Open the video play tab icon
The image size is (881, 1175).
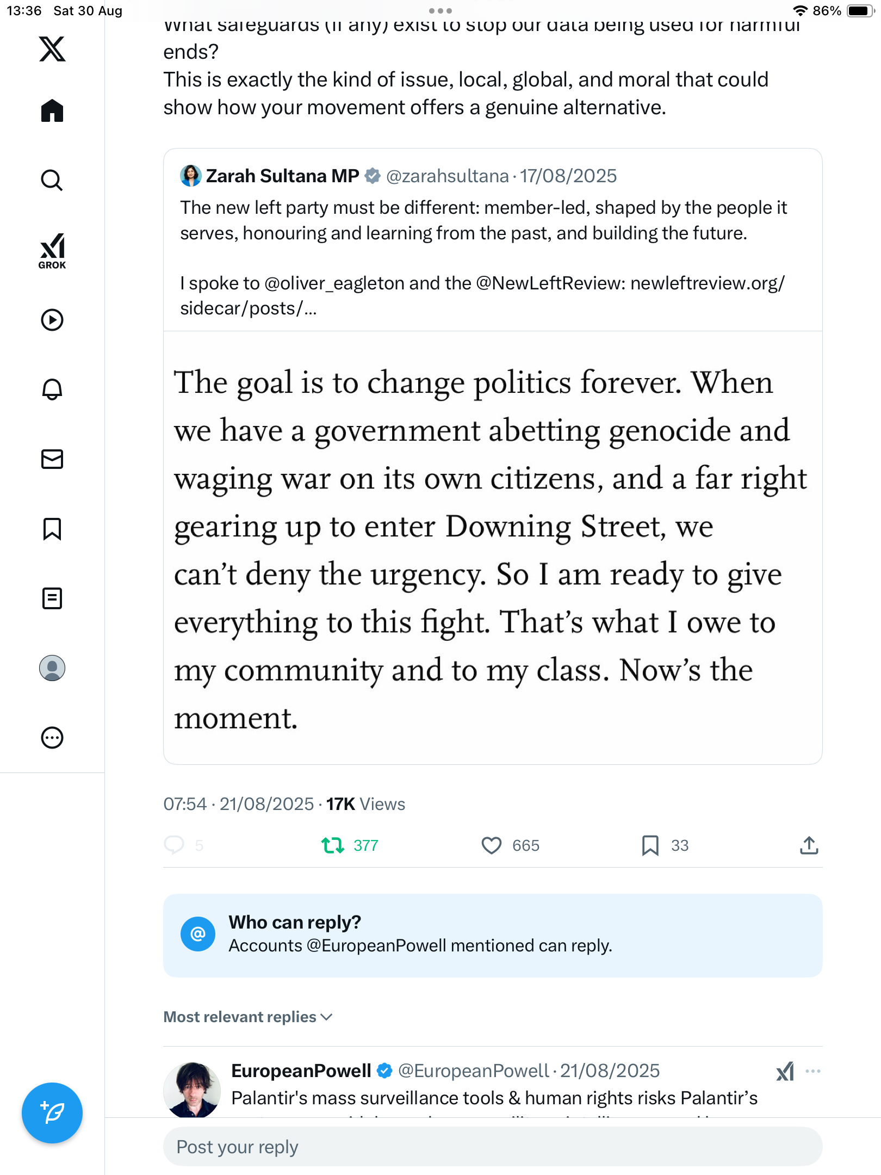click(52, 320)
